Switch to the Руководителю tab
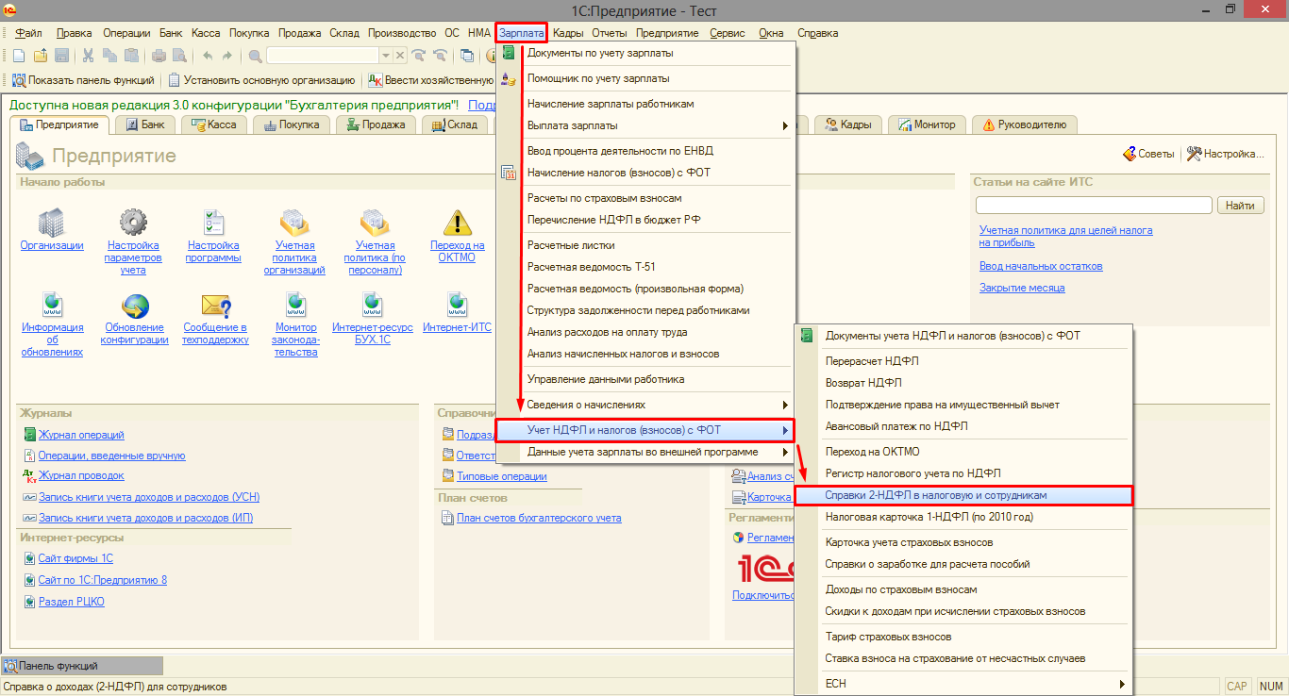 (1025, 124)
